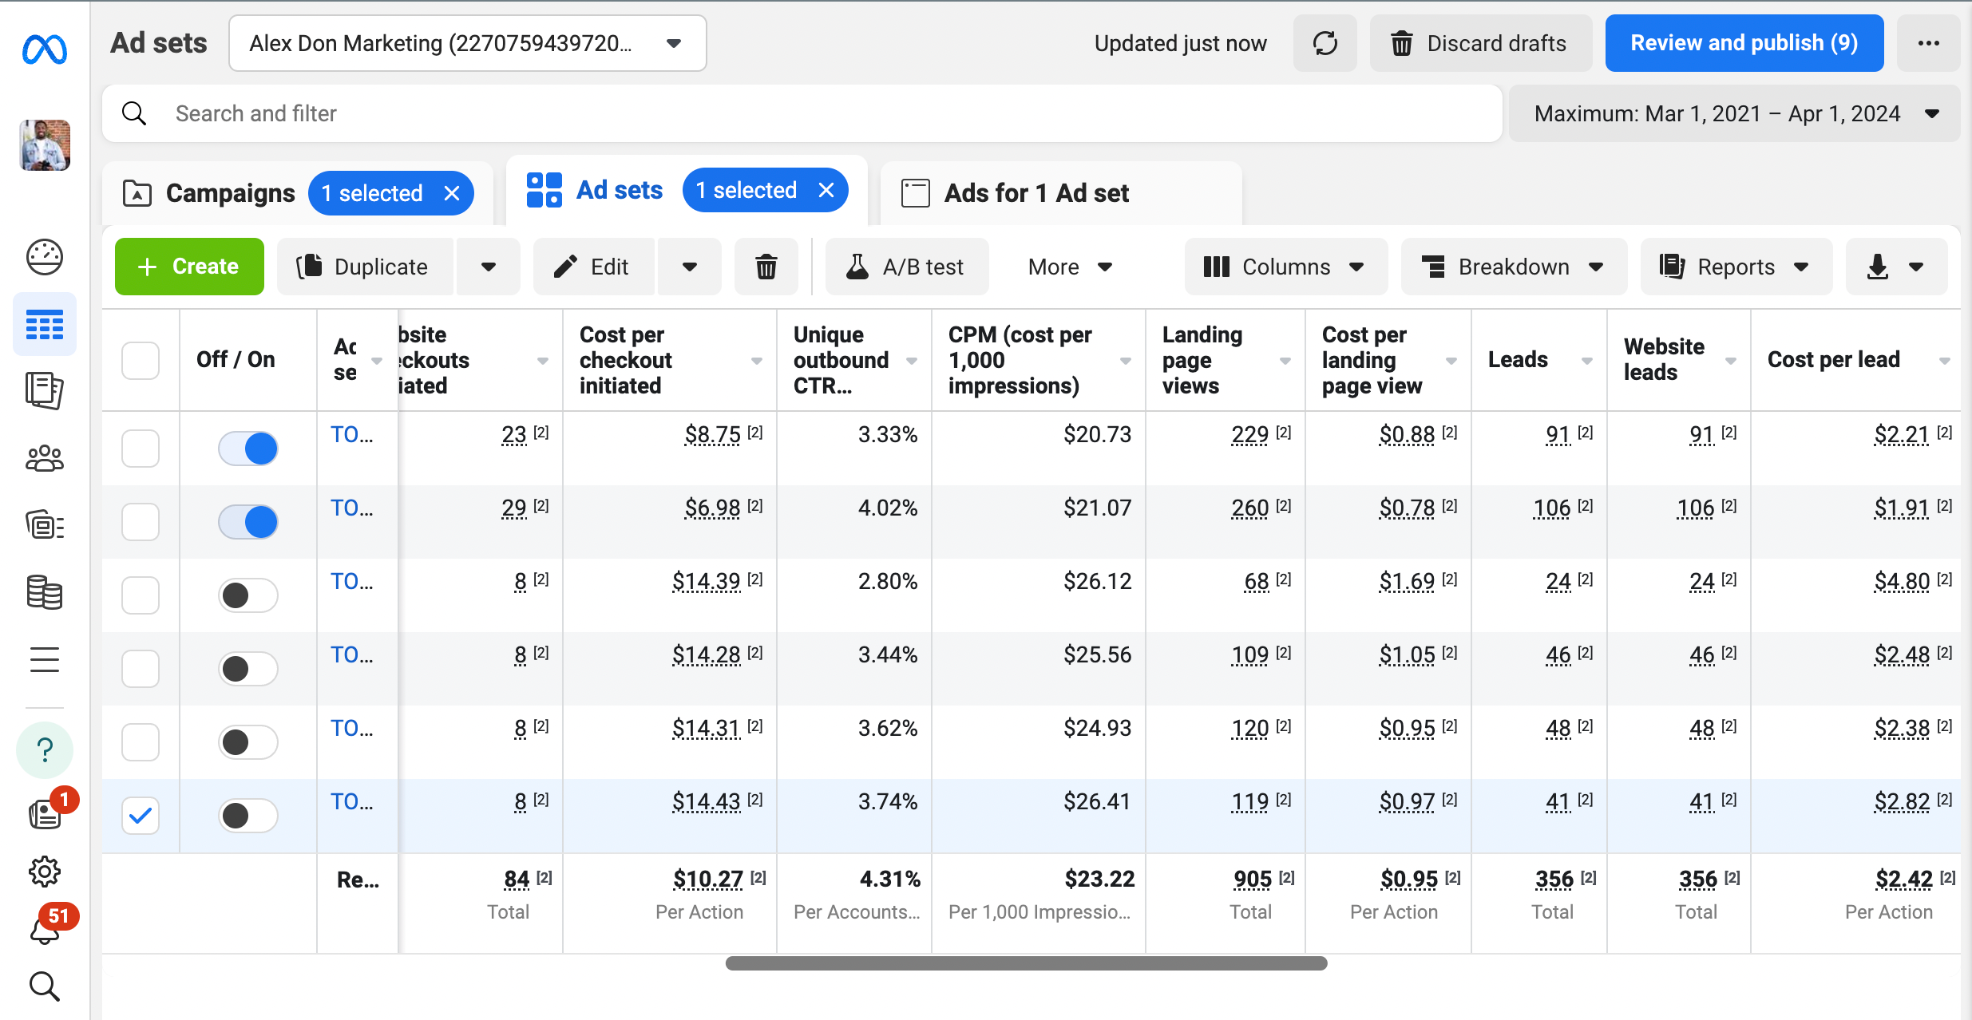The width and height of the screenshot is (1972, 1020).
Task: Expand the Breakdown dropdown
Action: click(1513, 267)
